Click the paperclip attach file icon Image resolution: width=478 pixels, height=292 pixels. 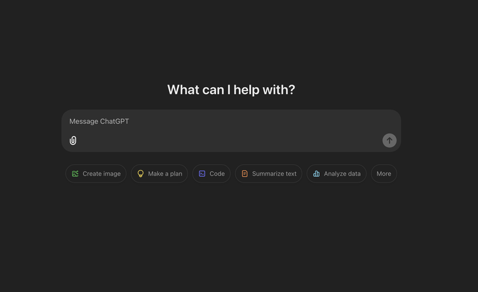[x=73, y=141]
